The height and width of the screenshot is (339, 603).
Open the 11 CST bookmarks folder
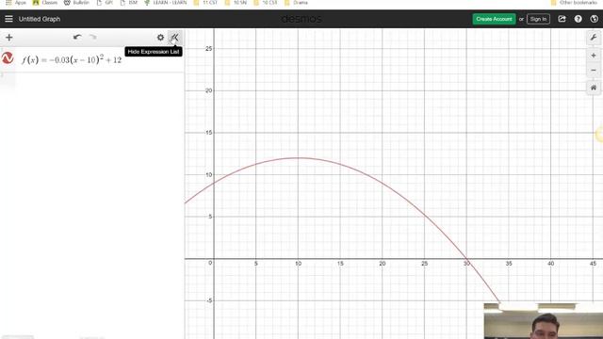205,3
